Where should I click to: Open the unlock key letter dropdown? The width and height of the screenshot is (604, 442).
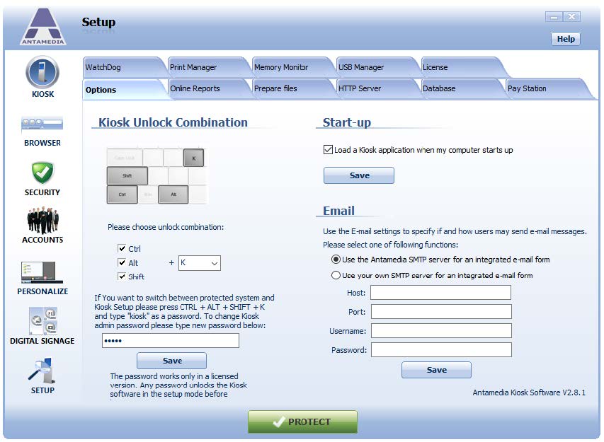pos(200,263)
